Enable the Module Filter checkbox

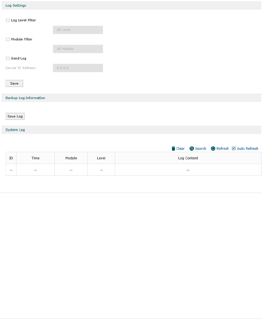pyautogui.click(x=8, y=40)
